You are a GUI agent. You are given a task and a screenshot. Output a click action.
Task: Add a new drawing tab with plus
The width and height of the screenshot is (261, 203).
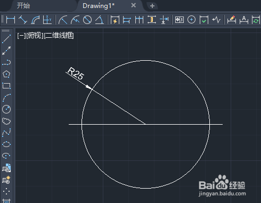[152, 6]
